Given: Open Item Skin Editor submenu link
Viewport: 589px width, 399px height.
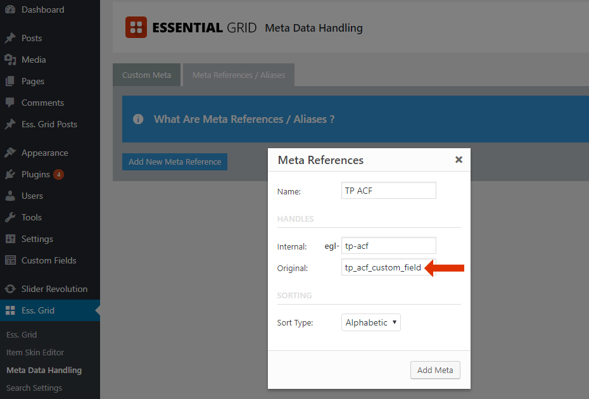Looking at the screenshot, I should click(35, 352).
